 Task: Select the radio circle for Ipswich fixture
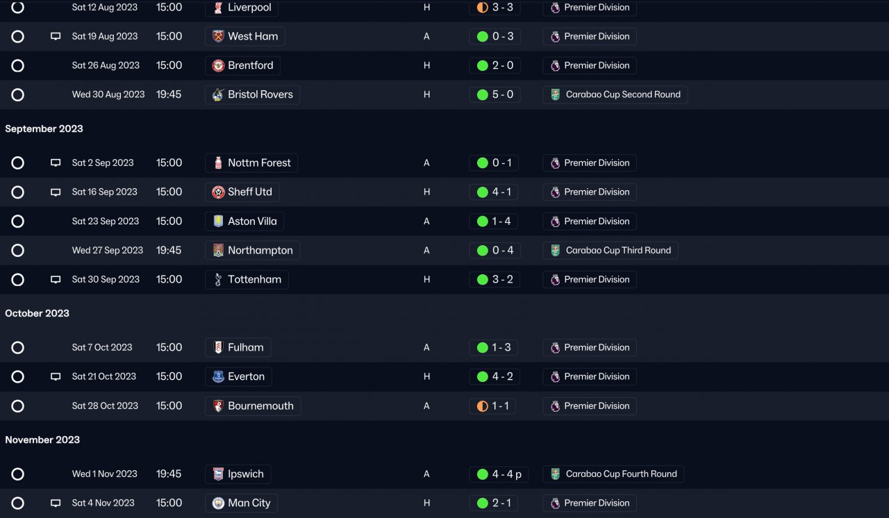[18, 474]
